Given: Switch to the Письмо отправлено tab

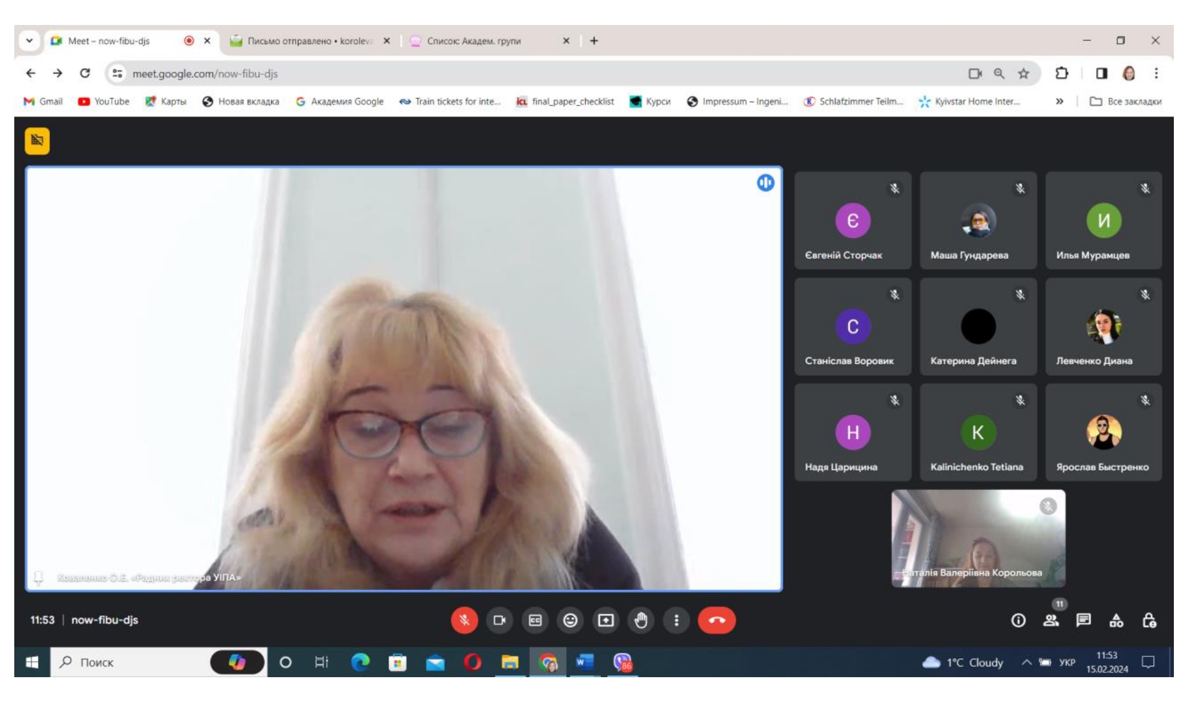Looking at the screenshot, I should [x=309, y=41].
